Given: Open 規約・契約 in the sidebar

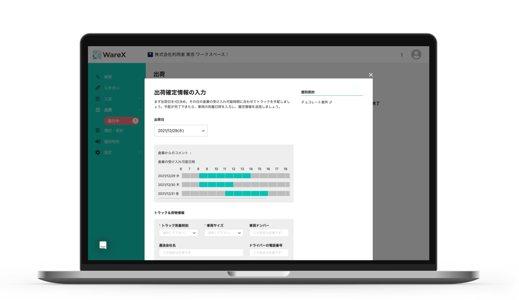Looking at the screenshot, I should click(x=114, y=131).
